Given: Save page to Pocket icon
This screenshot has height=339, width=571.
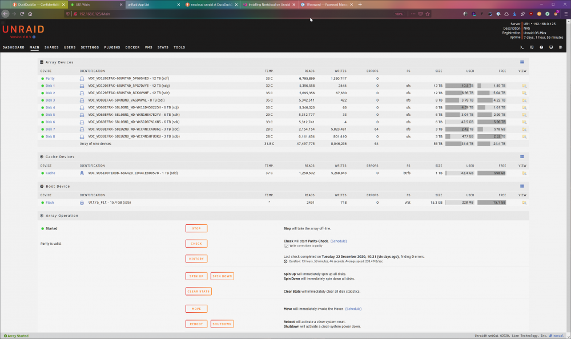Looking at the screenshot, I should 420,14.
